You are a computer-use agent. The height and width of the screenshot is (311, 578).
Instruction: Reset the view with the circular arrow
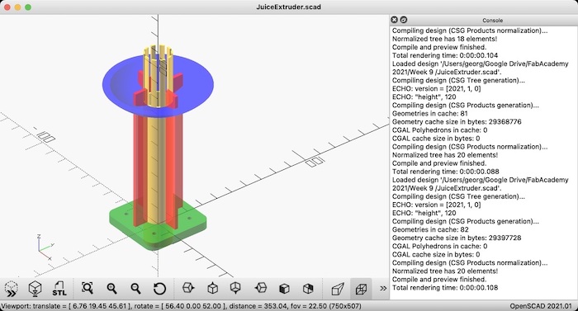159,289
